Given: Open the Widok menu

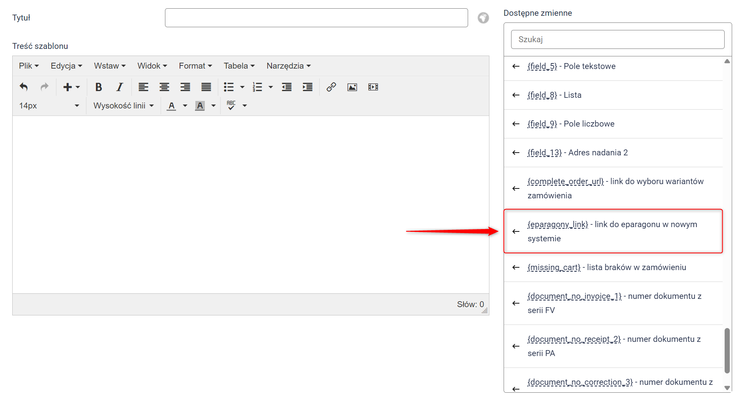Looking at the screenshot, I should coord(152,66).
